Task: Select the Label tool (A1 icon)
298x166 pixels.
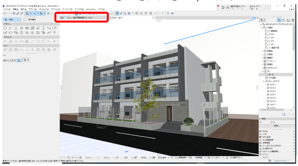Action: tap(22, 41)
